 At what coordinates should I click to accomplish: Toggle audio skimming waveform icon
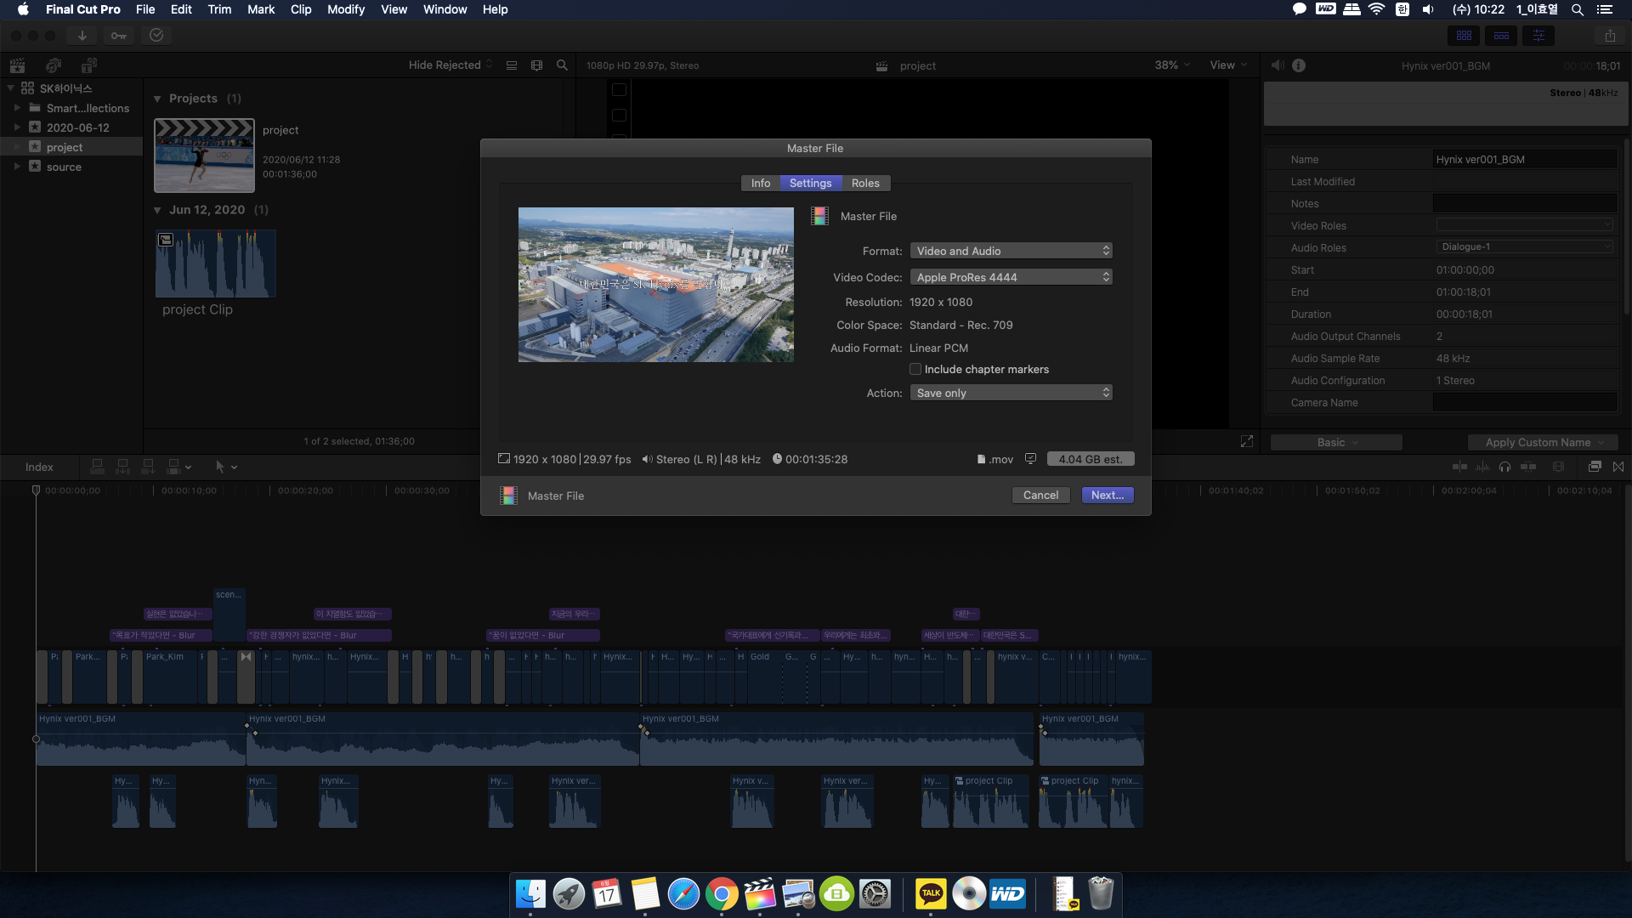click(1483, 467)
